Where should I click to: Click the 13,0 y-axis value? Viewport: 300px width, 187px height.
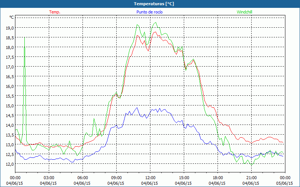click(x=10, y=145)
